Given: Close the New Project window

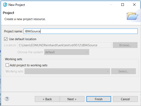Looking at the screenshot, I should [134, 5].
